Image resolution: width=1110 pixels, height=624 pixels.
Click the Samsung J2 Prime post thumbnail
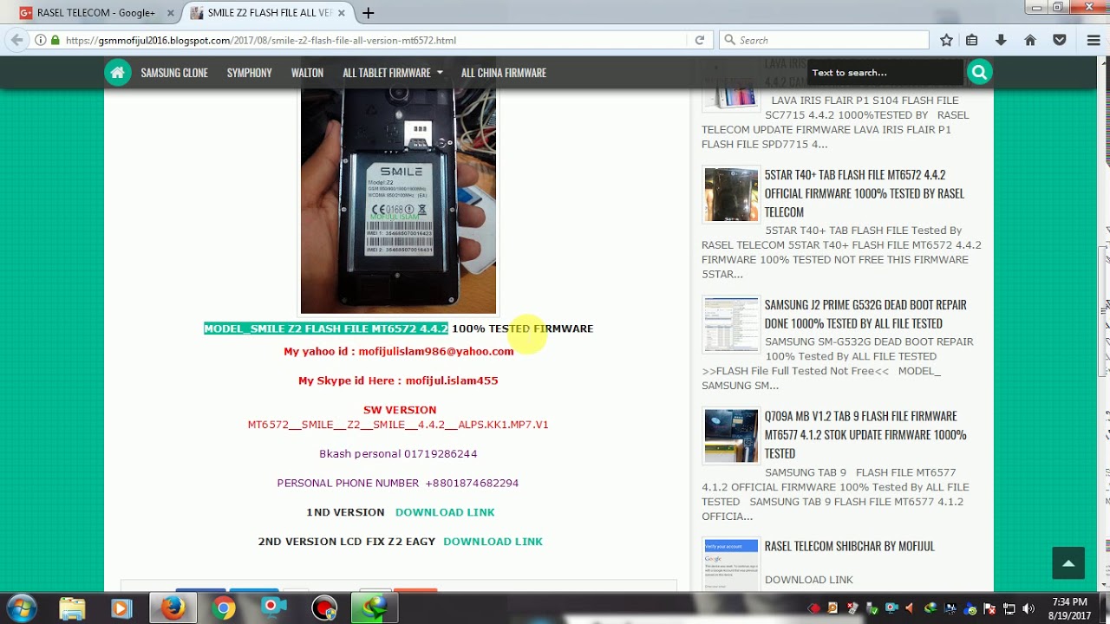[731, 325]
